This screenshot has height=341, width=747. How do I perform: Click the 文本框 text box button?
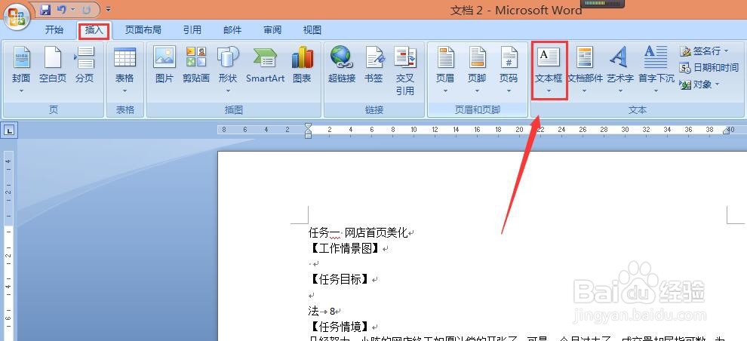(x=549, y=69)
